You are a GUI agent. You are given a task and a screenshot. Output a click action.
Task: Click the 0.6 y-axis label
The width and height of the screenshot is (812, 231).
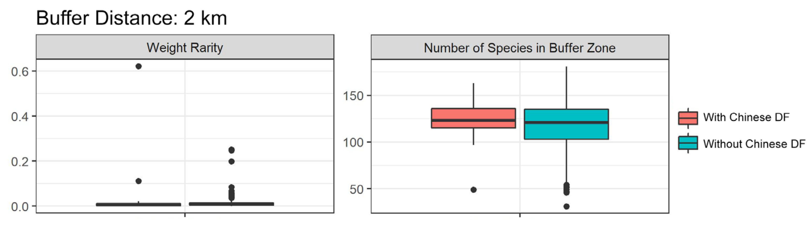(20, 72)
